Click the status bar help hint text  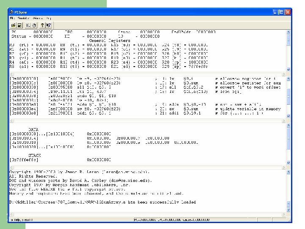22,220
